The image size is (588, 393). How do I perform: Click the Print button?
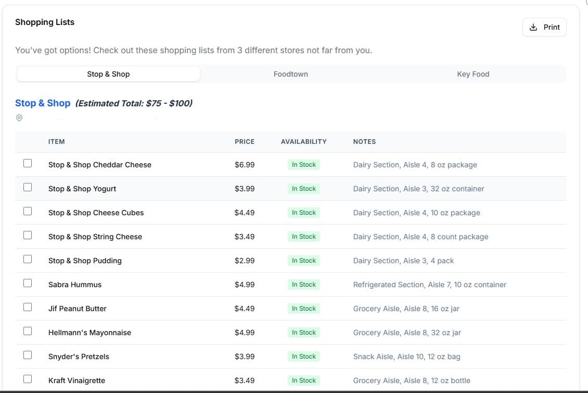pos(544,27)
